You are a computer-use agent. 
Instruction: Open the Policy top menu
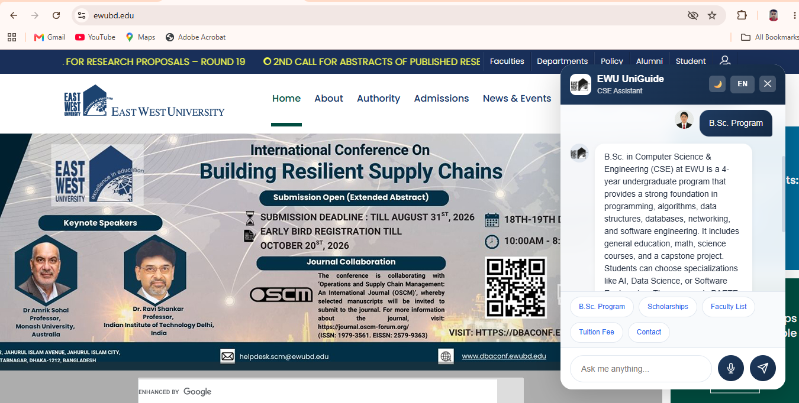coord(612,61)
